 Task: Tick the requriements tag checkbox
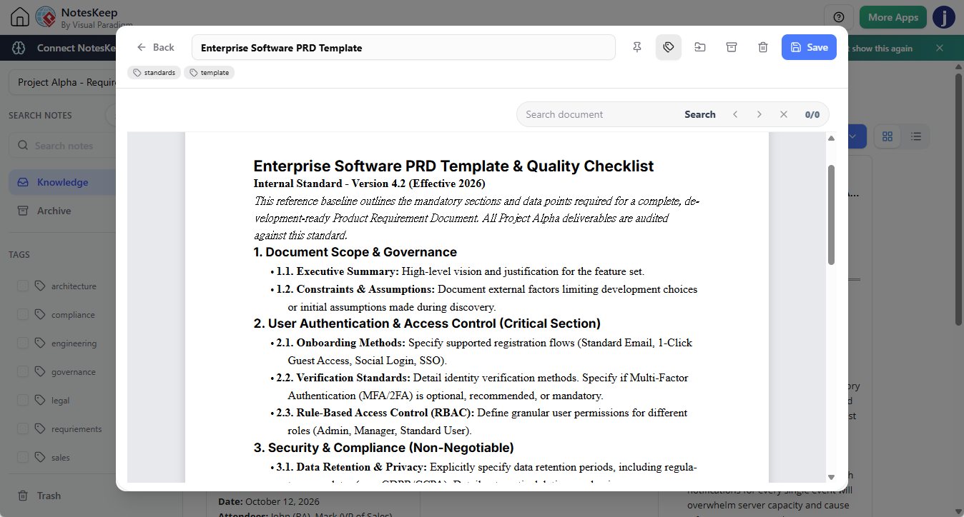click(x=23, y=429)
